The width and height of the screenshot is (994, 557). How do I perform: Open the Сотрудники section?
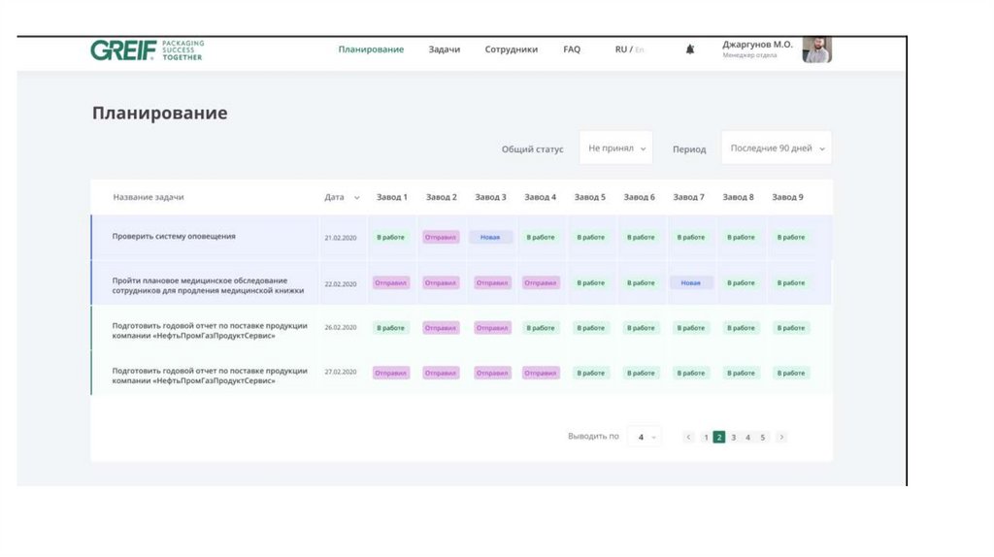pos(511,49)
